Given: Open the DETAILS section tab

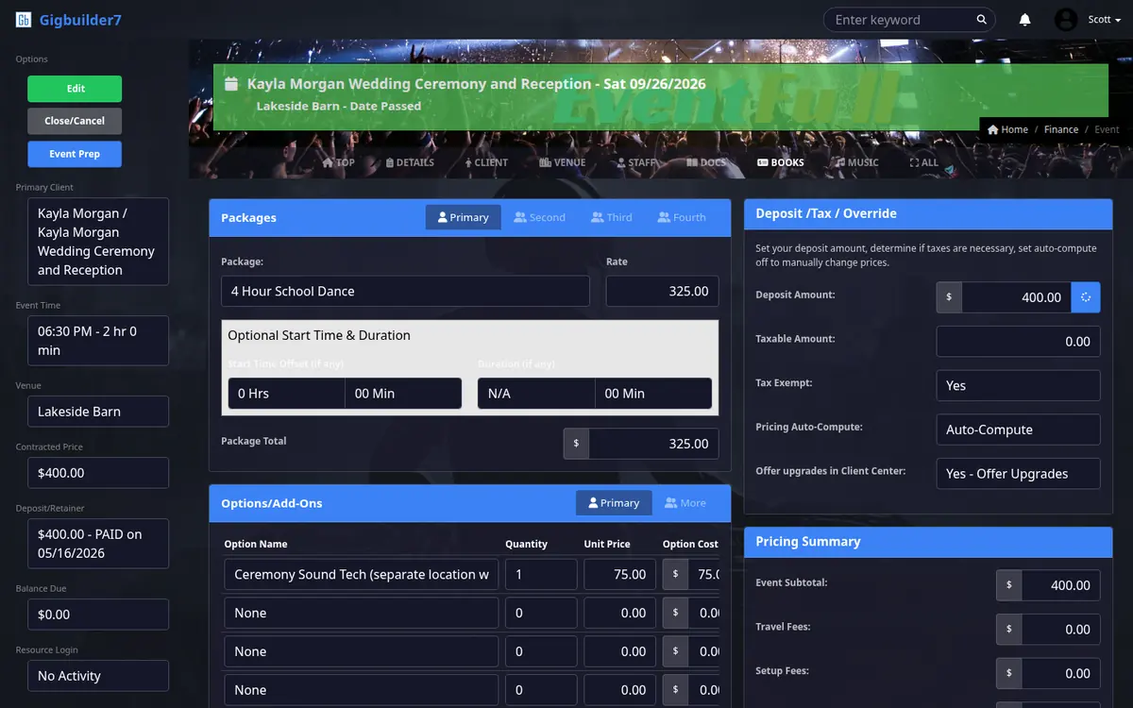Looking at the screenshot, I should click(x=410, y=162).
